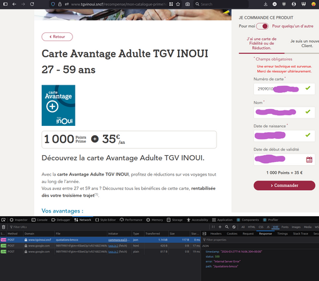
Task: Focus the browser Search box
Action: (221, 4)
